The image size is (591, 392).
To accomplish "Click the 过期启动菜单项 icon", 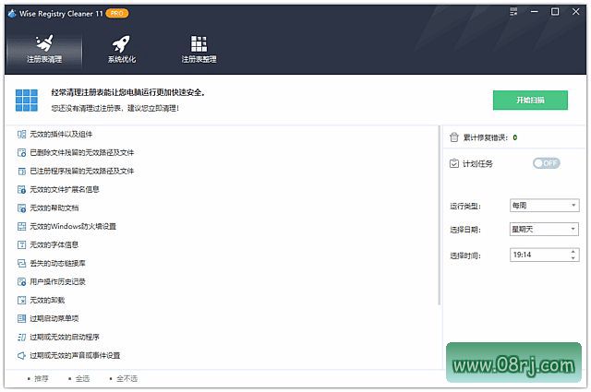I will (x=22, y=318).
